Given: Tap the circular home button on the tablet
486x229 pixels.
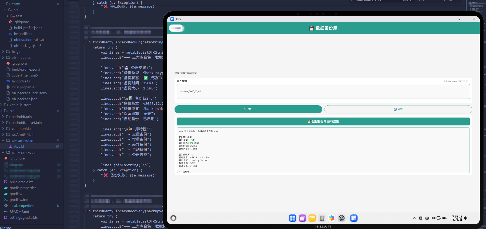Looking at the screenshot, I should tap(173, 218).
